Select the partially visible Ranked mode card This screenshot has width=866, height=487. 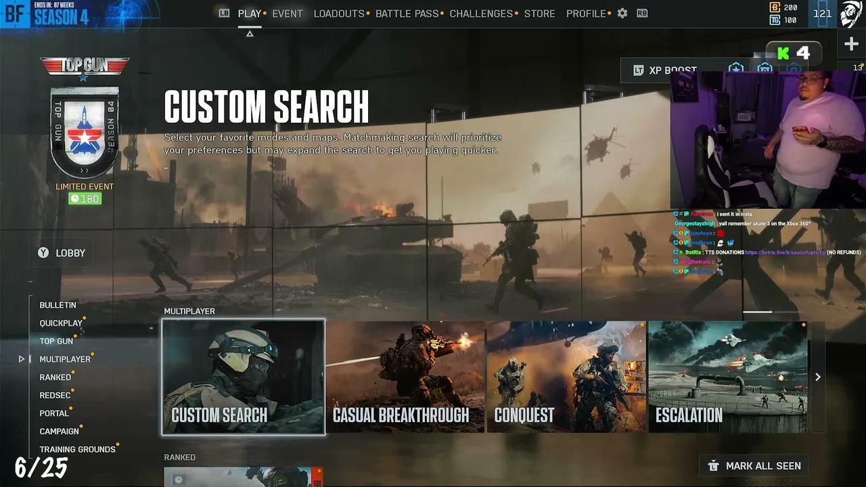tap(244, 477)
